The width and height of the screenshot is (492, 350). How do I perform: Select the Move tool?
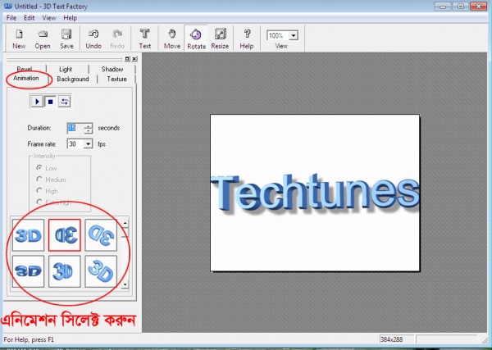point(172,39)
